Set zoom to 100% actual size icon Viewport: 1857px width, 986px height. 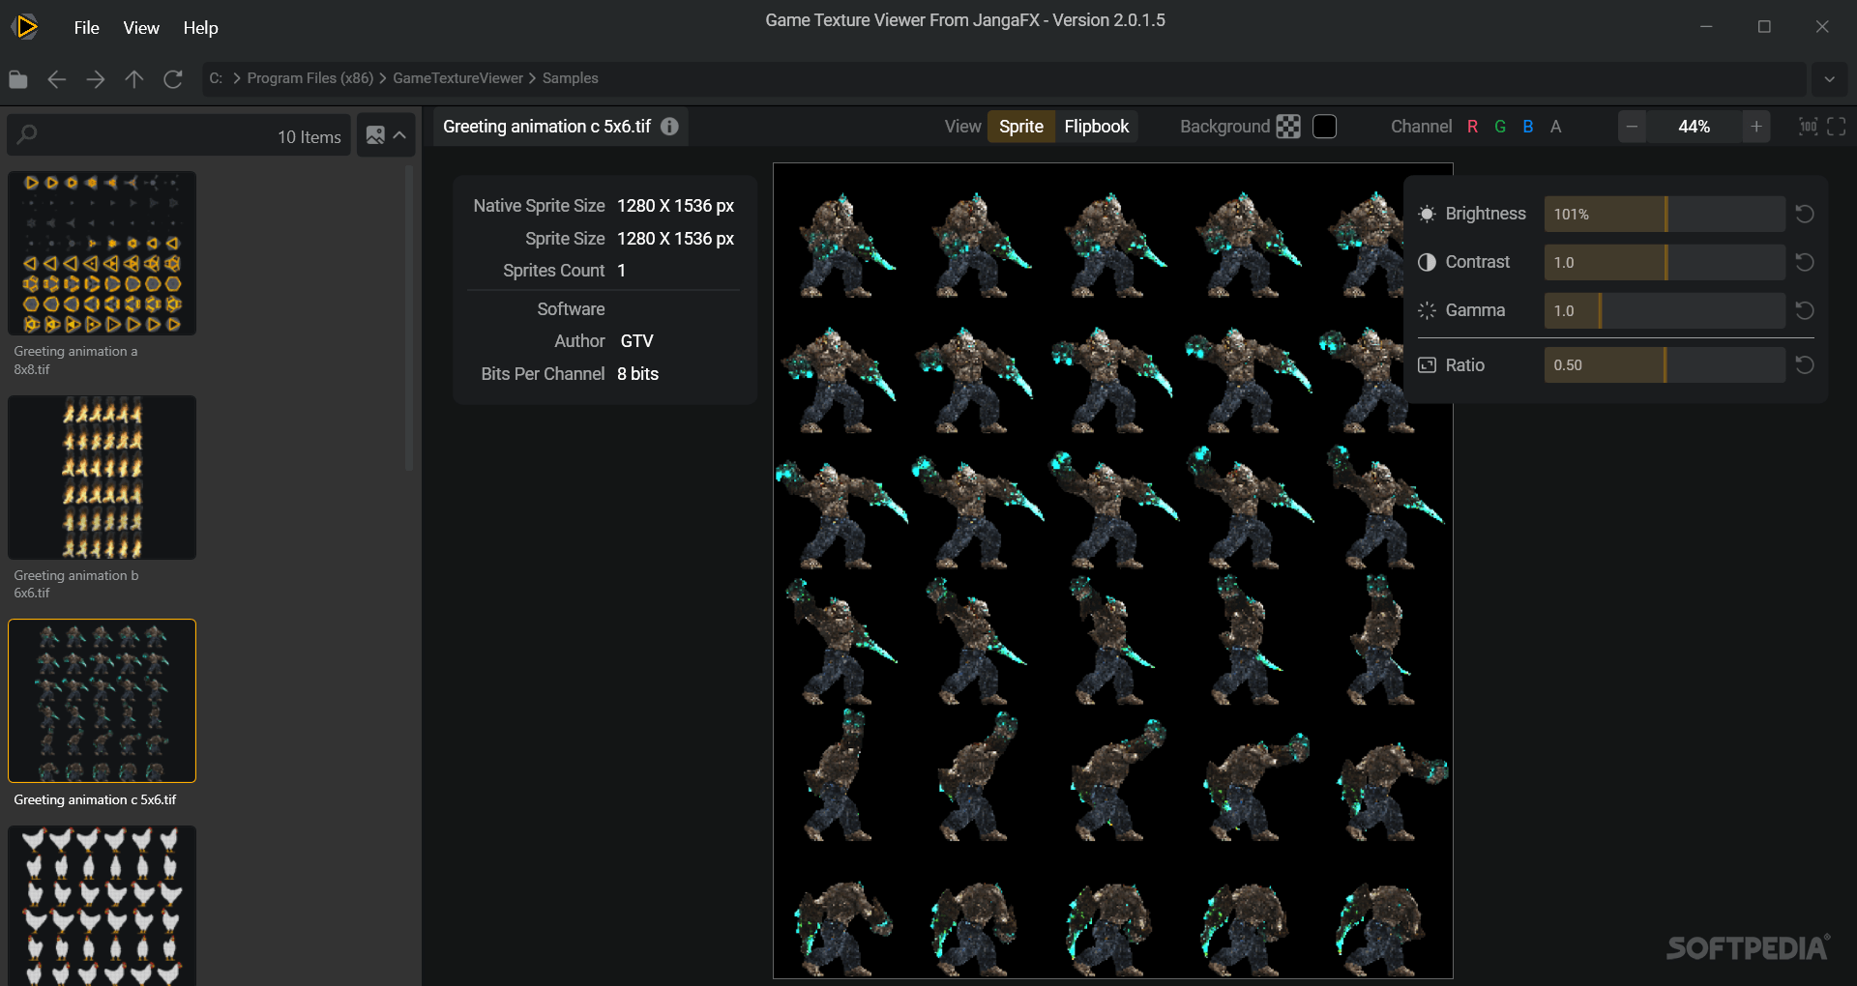(1808, 127)
